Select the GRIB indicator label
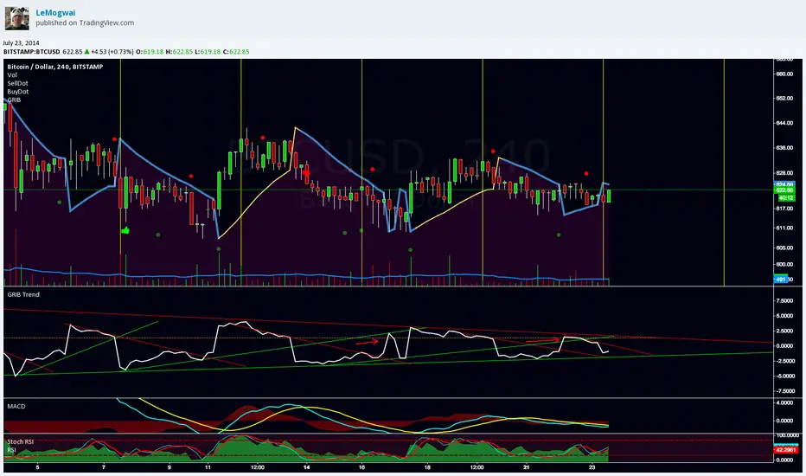The height and width of the screenshot is (476, 806). [14, 100]
